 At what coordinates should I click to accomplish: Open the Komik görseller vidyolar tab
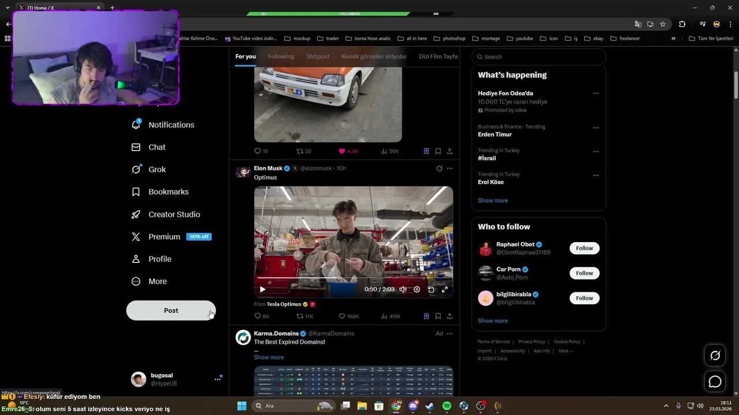(374, 56)
